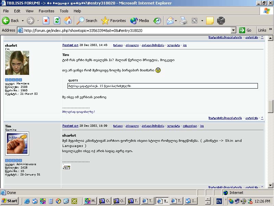Open the Media bar from the toolbar
Viewport: 274px width, 206px height.
point(139,21)
